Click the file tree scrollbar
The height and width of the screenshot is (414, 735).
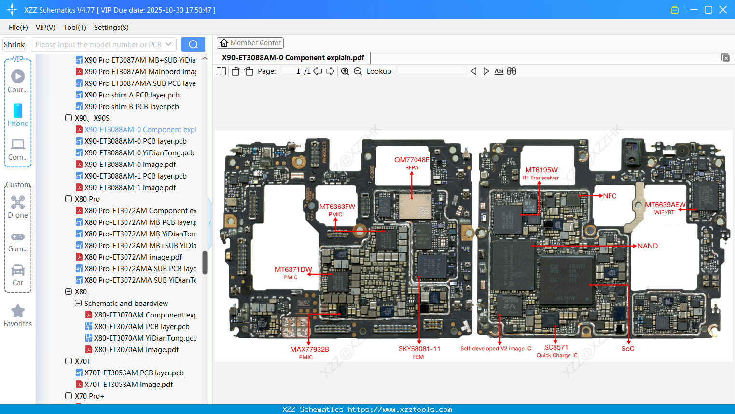coord(204,263)
